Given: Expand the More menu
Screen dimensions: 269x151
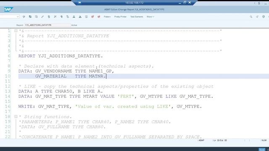Looking at the screenshot, I should (x=150, y=17).
